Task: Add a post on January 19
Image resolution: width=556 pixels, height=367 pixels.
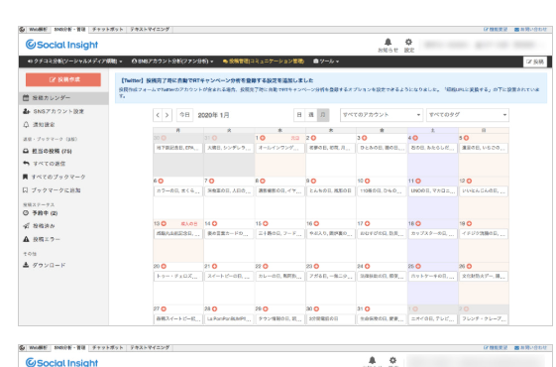Action: [x=469, y=223]
